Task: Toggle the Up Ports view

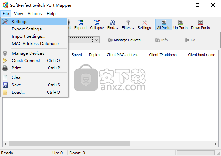Action: pyautogui.click(x=181, y=25)
